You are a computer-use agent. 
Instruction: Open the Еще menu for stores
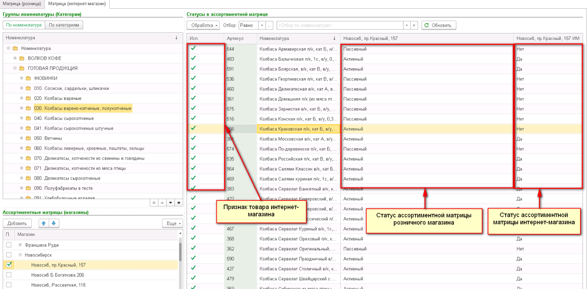(x=173, y=223)
